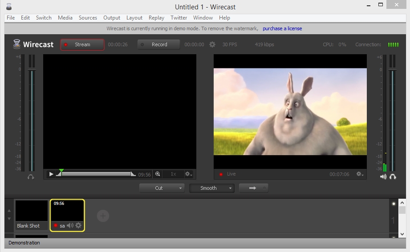Click the scrubber out-point marker near 09:56
The width and height of the screenshot is (410, 252).
133,174
